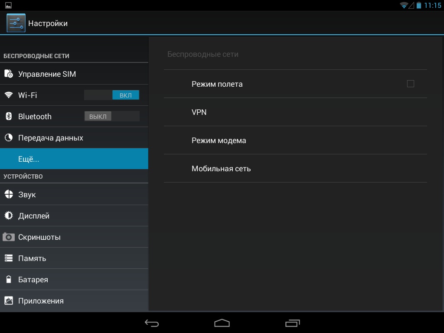Open the VPN settings item
The height and width of the screenshot is (333, 444).
[x=295, y=112]
